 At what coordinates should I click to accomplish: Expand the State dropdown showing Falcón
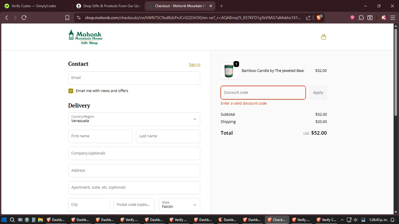coord(179,205)
